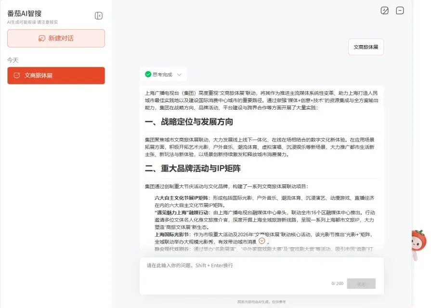Click the orange scroll-down circle arrow

(262, 241)
